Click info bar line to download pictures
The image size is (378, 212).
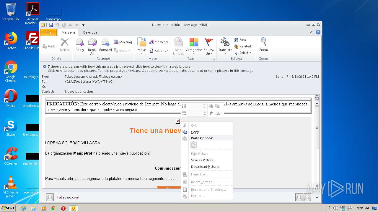pyautogui.click(x=151, y=71)
